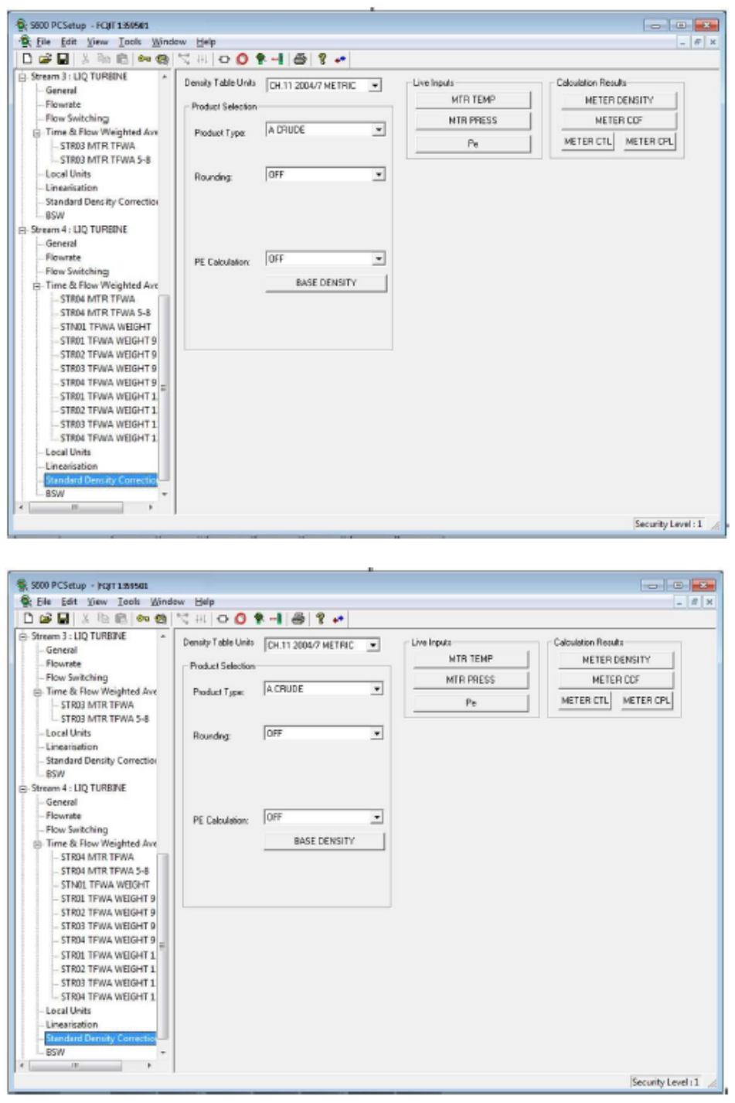Click help question mark icon in bottom window
The image size is (735, 1103).
tap(320, 618)
